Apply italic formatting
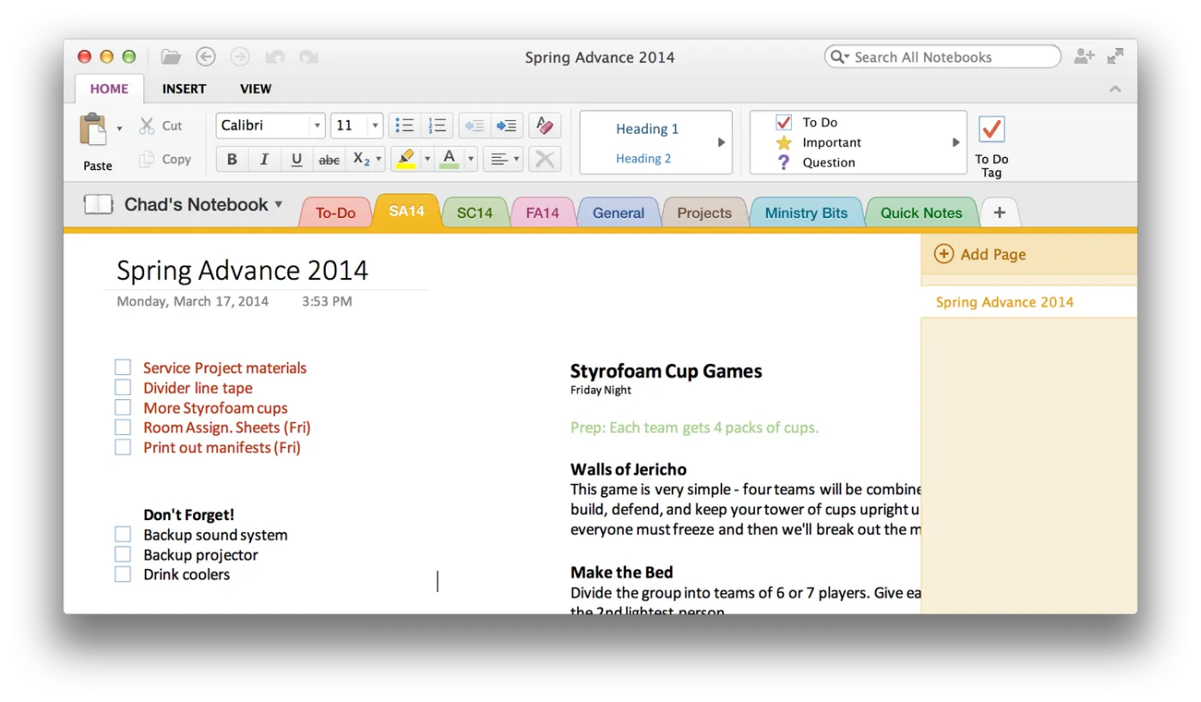 click(264, 159)
